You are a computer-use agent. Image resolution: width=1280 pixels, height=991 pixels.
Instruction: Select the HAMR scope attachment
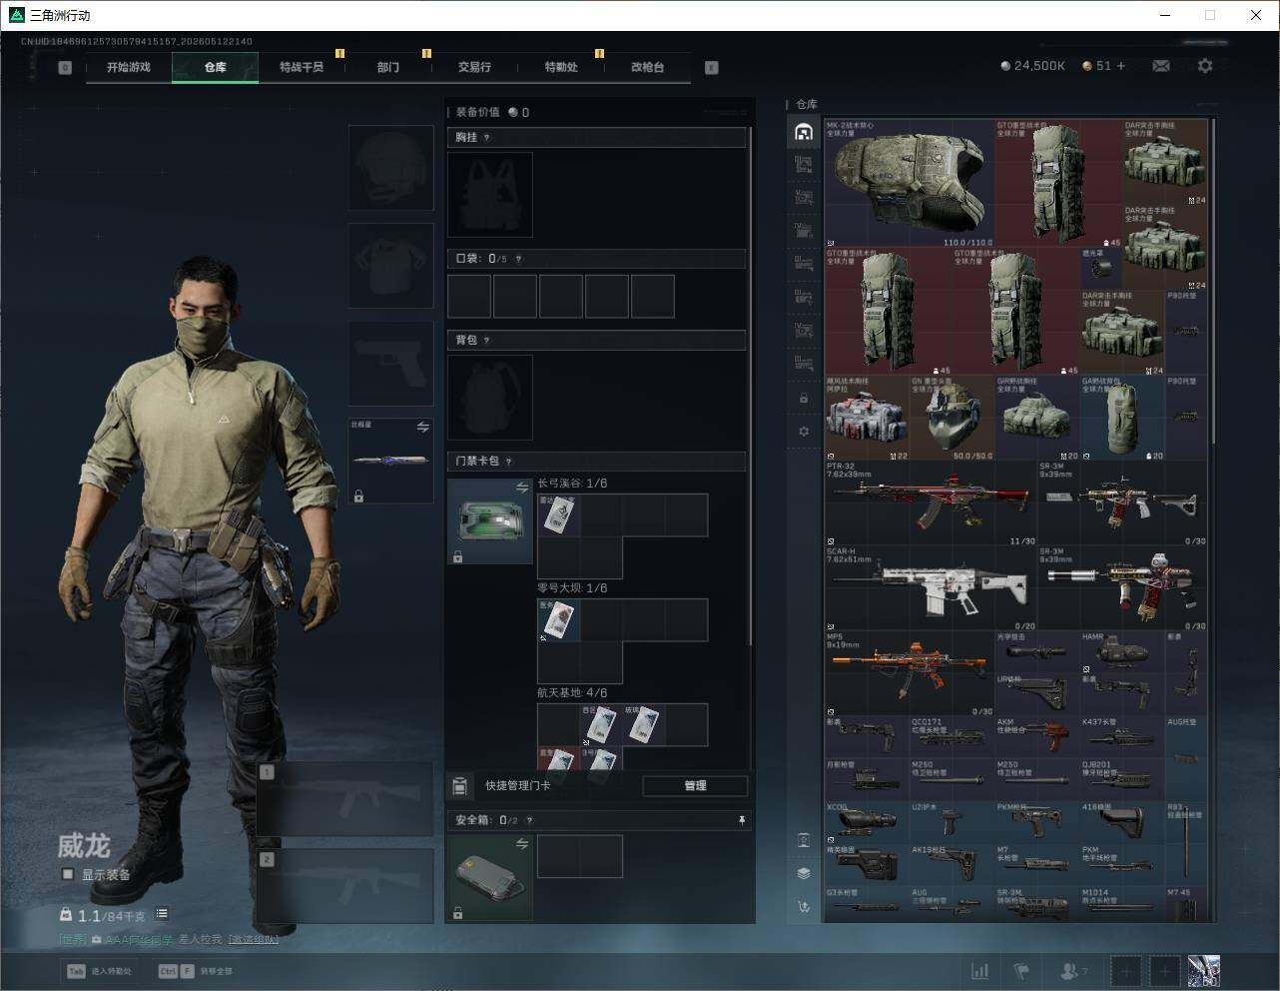[x=1122, y=652]
